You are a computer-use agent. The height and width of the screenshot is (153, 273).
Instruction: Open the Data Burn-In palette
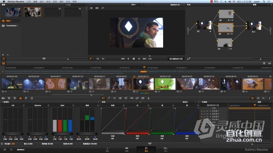pos(149,98)
